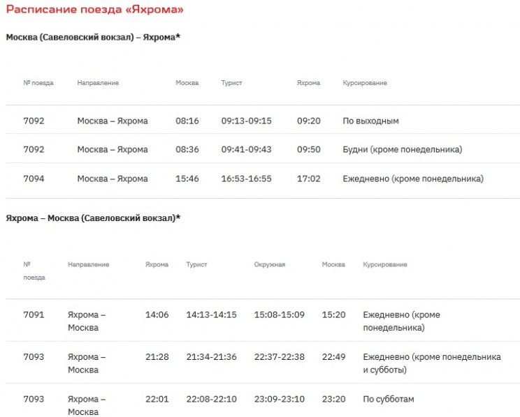The image size is (520, 417).
Task: Click Окружная time 22:37-22:38
Action: (x=280, y=357)
